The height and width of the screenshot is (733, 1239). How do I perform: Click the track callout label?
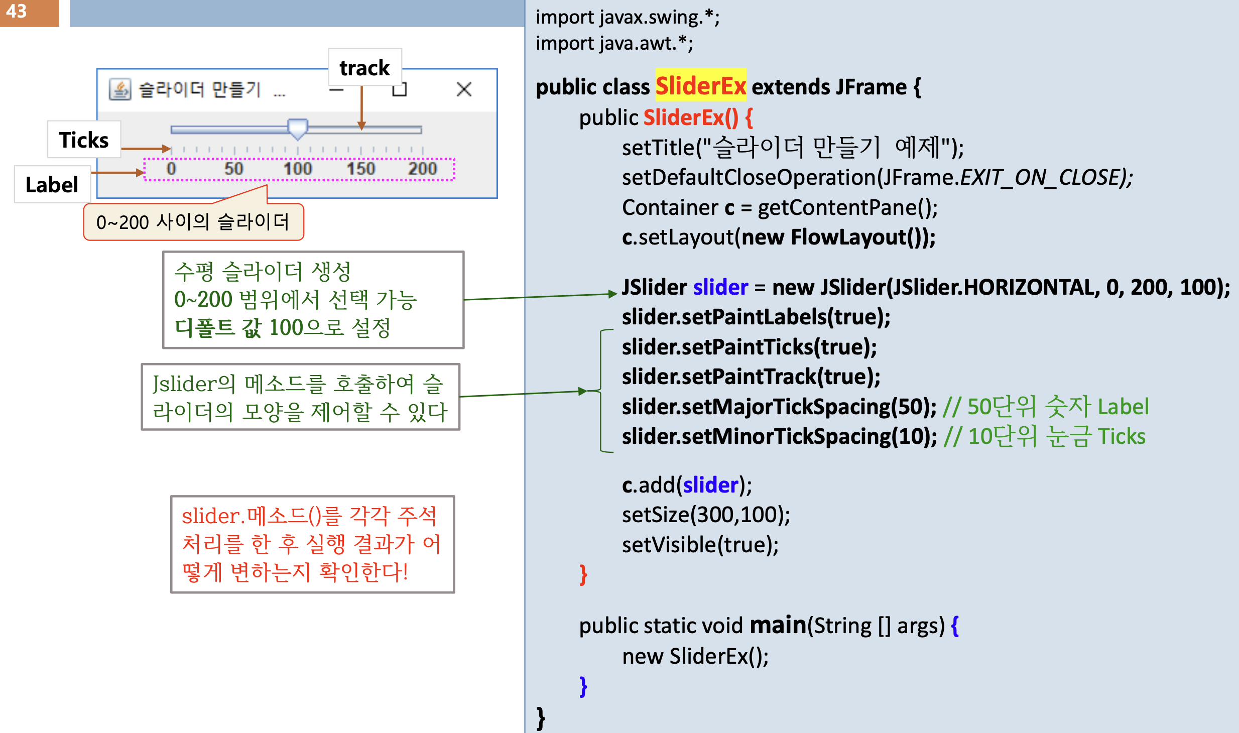point(364,68)
